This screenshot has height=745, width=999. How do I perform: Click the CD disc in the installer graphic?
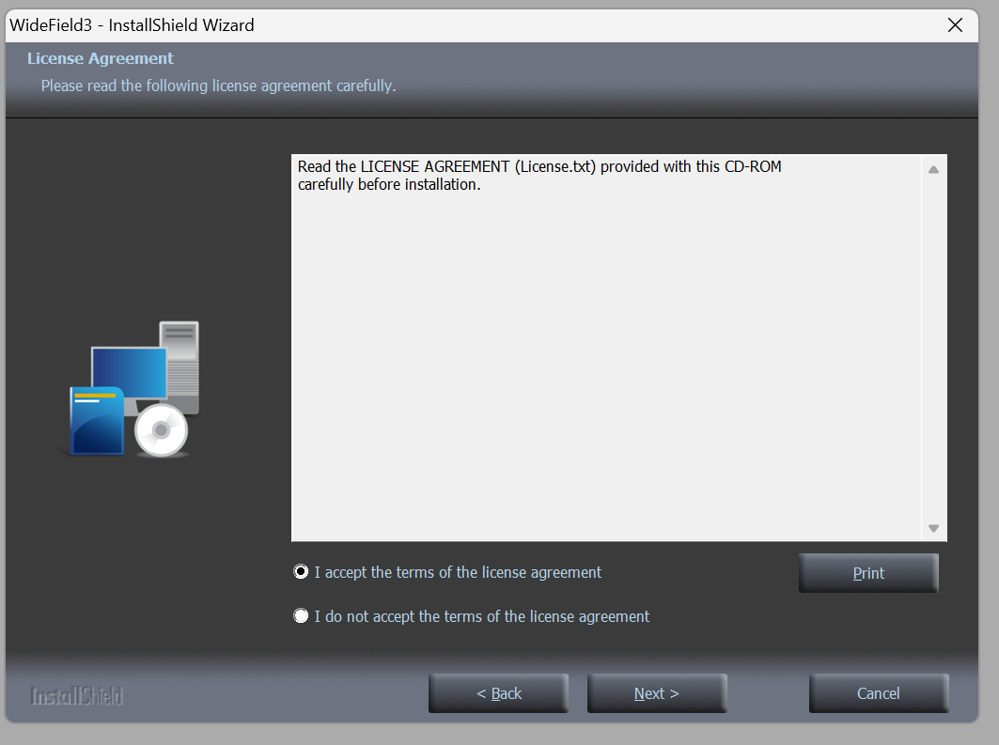point(162,430)
